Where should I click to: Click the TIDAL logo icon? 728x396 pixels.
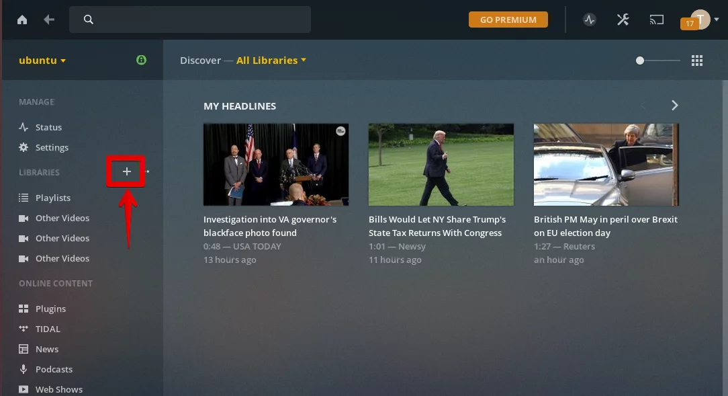tap(24, 329)
